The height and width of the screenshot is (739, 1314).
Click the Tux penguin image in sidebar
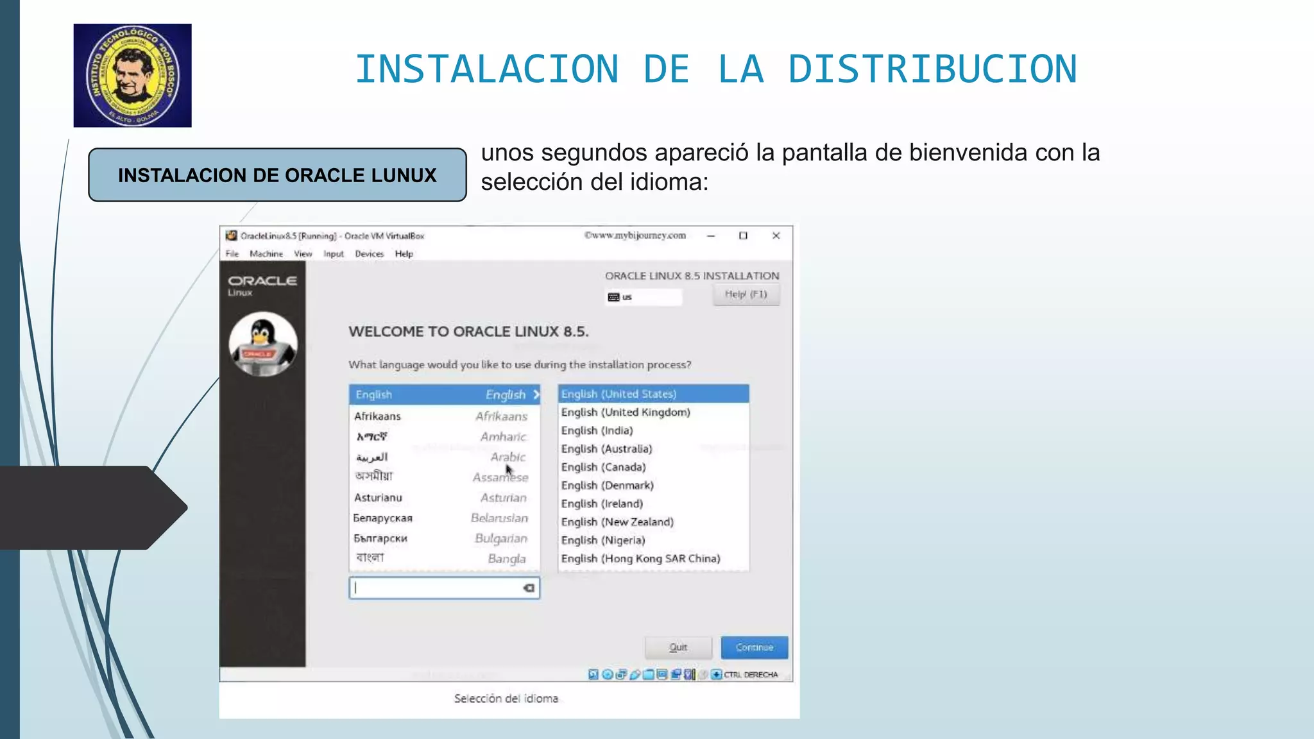click(x=263, y=344)
